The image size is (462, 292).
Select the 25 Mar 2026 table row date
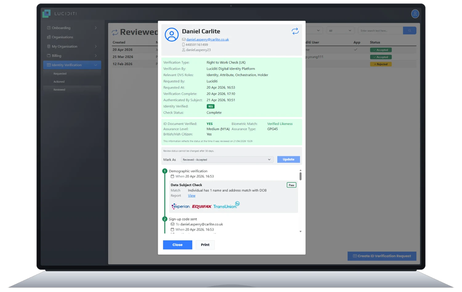123,57
